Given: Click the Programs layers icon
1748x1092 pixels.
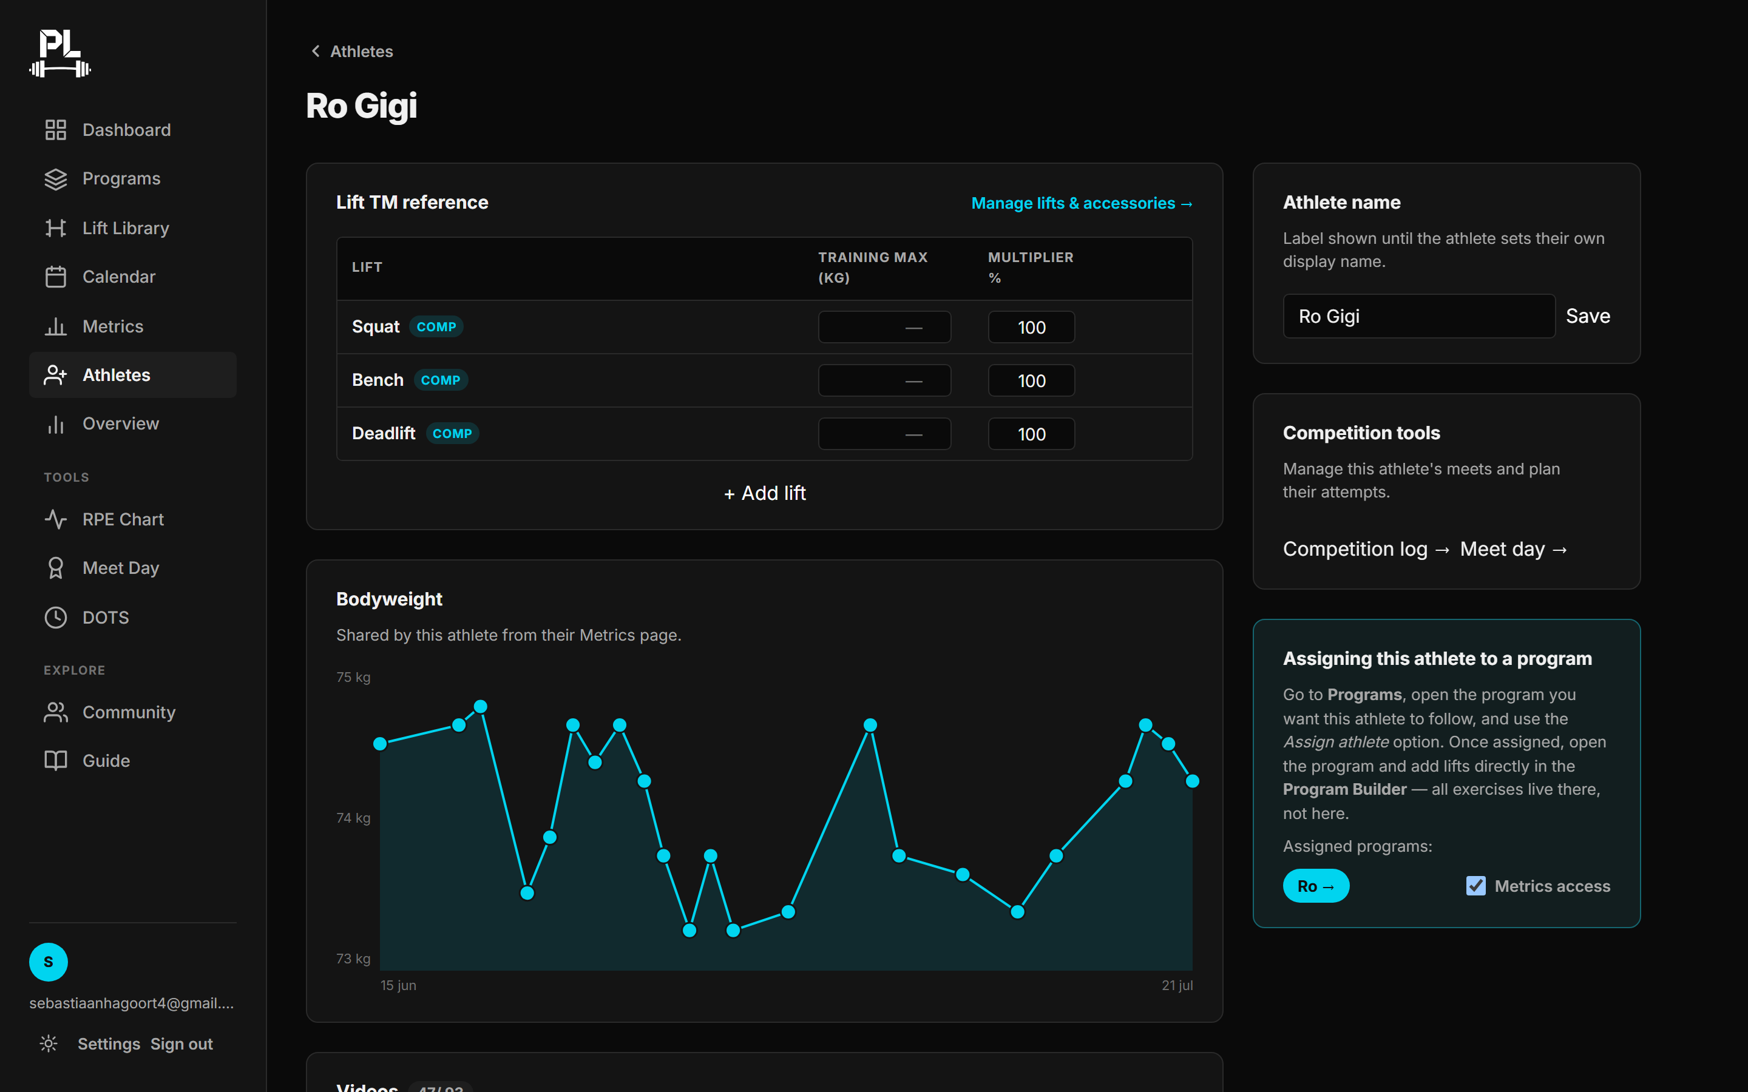Looking at the screenshot, I should pyautogui.click(x=56, y=179).
